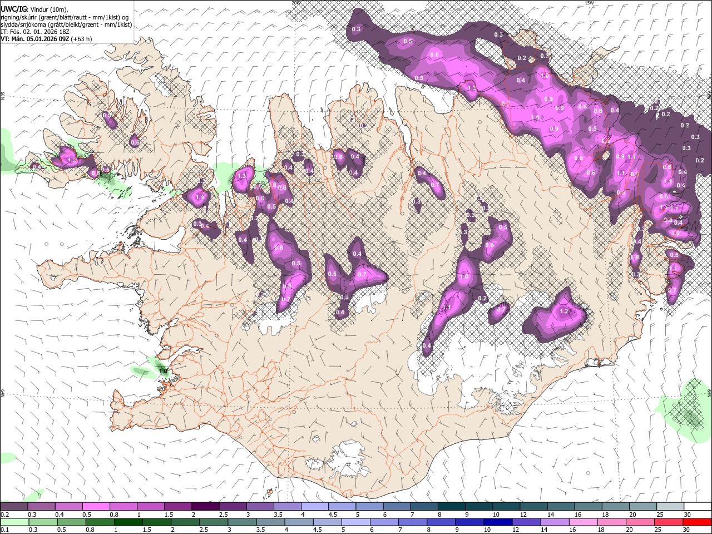This screenshot has width=712, height=534.
Task: Pick the 25–30 crimson swatch on lower scale
Action: (x=668, y=522)
